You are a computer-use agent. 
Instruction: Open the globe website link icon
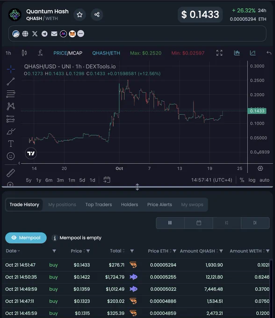(25, 34)
